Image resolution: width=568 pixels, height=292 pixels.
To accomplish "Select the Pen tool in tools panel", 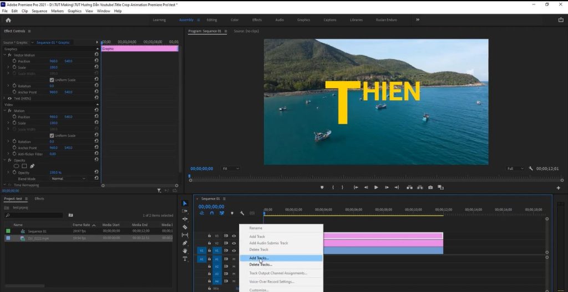I will (185, 243).
